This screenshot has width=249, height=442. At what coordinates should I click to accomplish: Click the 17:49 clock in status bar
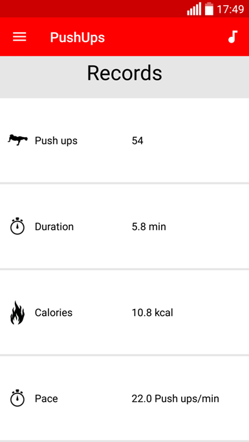tap(230, 9)
